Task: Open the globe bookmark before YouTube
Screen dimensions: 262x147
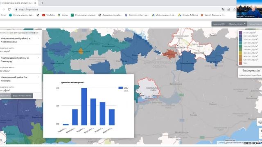Action: [x=38, y=15]
